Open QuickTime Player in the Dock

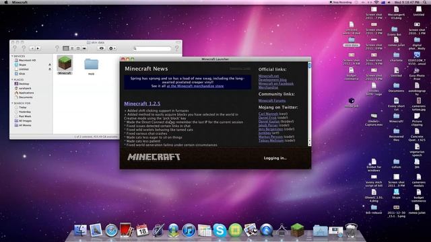pyautogui.click(x=267, y=230)
